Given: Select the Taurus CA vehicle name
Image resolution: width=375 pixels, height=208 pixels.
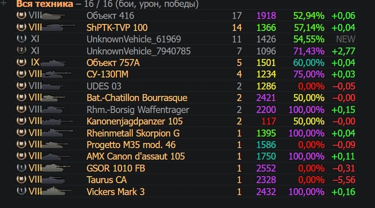Looking at the screenshot, I should tap(107, 180).
